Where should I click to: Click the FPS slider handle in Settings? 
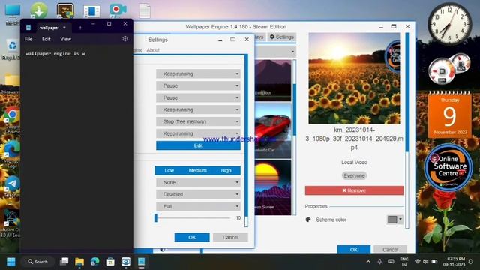pos(156,218)
